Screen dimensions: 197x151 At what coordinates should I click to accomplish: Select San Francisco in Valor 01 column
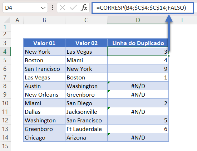coord(44,69)
